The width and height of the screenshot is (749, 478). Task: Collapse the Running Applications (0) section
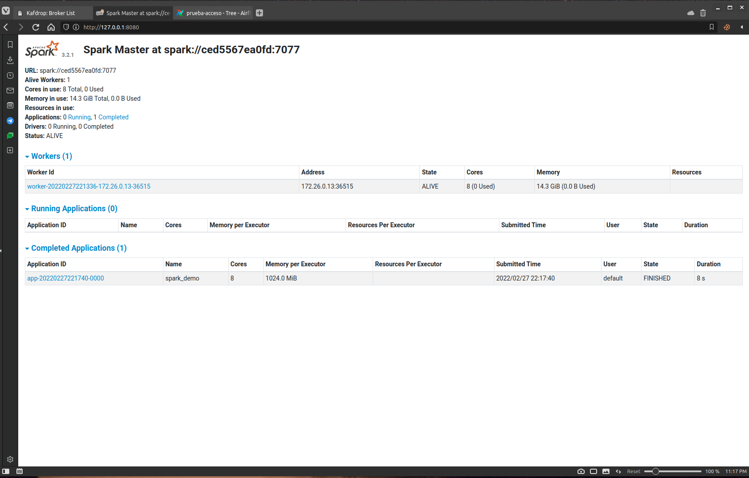point(72,209)
